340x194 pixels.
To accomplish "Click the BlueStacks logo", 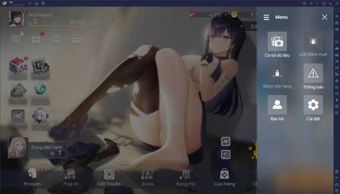I will click(x=4, y=3).
